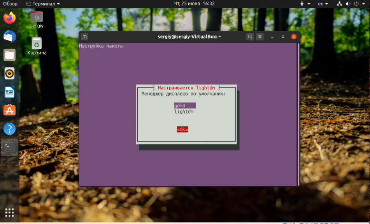The image size is (370, 224).
Task: Open the terminal hamburger menu
Action: pyautogui.click(x=260, y=37)
